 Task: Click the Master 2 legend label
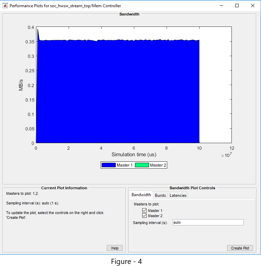click(x=158, y=165)
